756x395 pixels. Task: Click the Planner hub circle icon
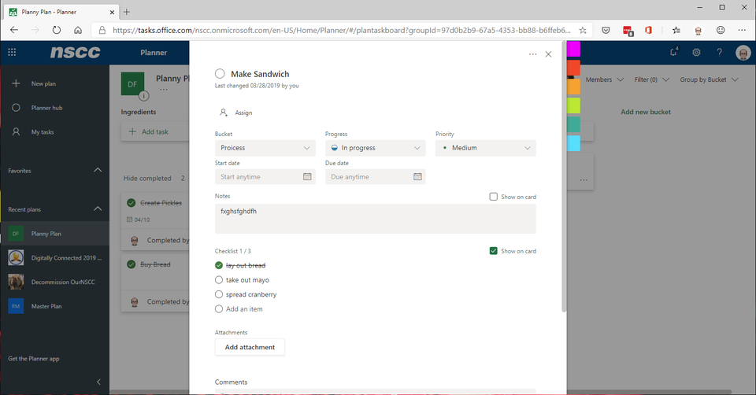16,108
